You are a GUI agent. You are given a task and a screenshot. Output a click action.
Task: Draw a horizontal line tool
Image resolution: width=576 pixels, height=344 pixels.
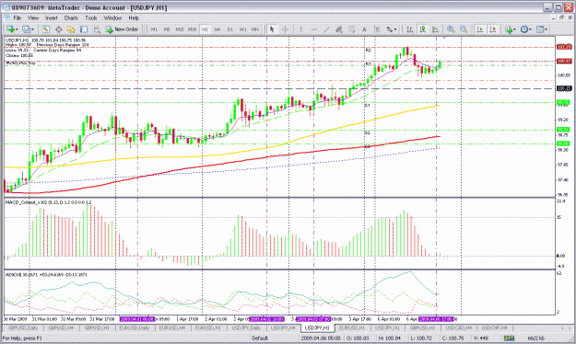[313, 29]
